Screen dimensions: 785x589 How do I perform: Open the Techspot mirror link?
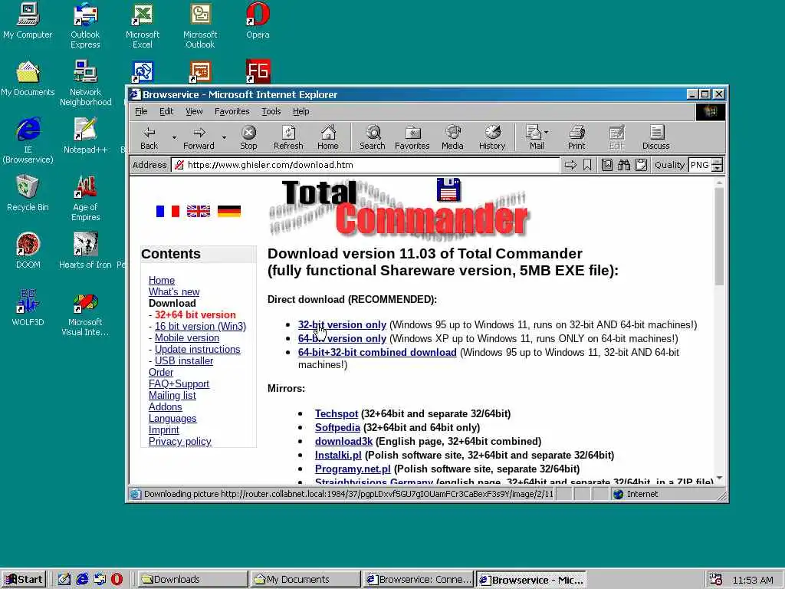[337, 413]
